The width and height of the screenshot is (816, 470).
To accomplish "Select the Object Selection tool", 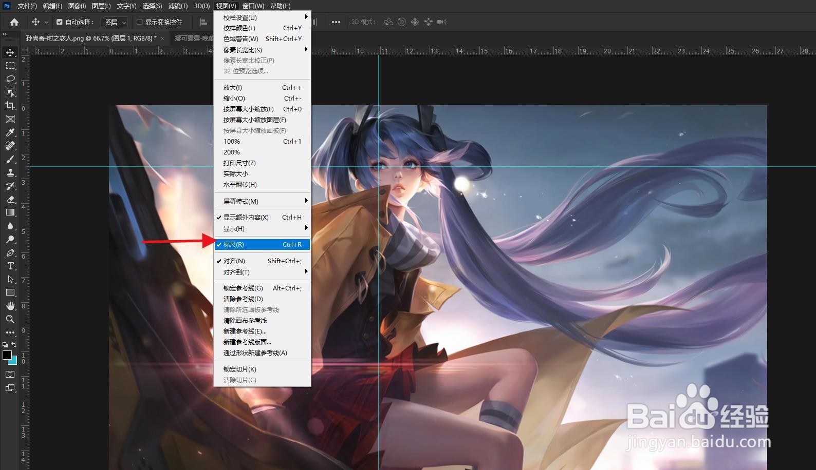I will pos(10,92).
